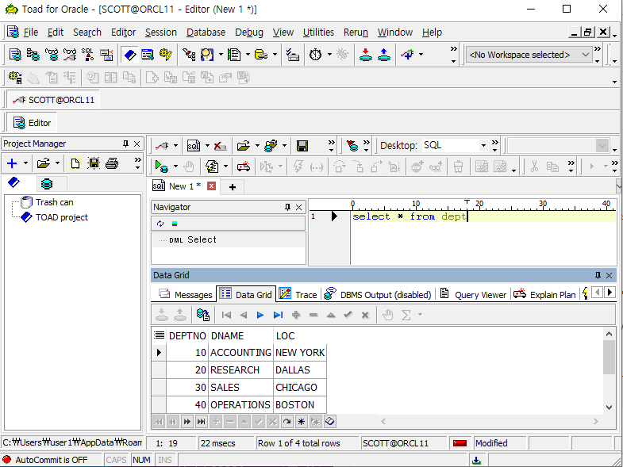Click the SQL recall icon in editor toolbar
Image resolution: width=623 pixels, height=467 pixels.
pos(194,146)
